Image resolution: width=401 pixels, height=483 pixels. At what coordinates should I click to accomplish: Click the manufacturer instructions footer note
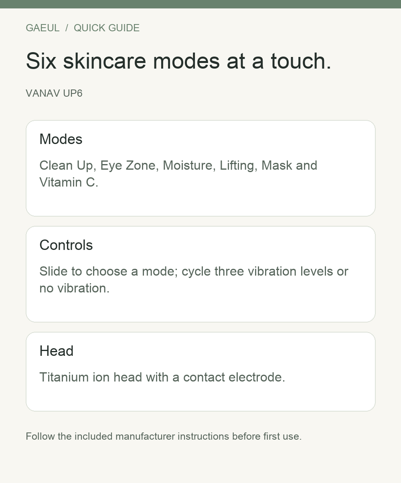[x=164, y=436]
